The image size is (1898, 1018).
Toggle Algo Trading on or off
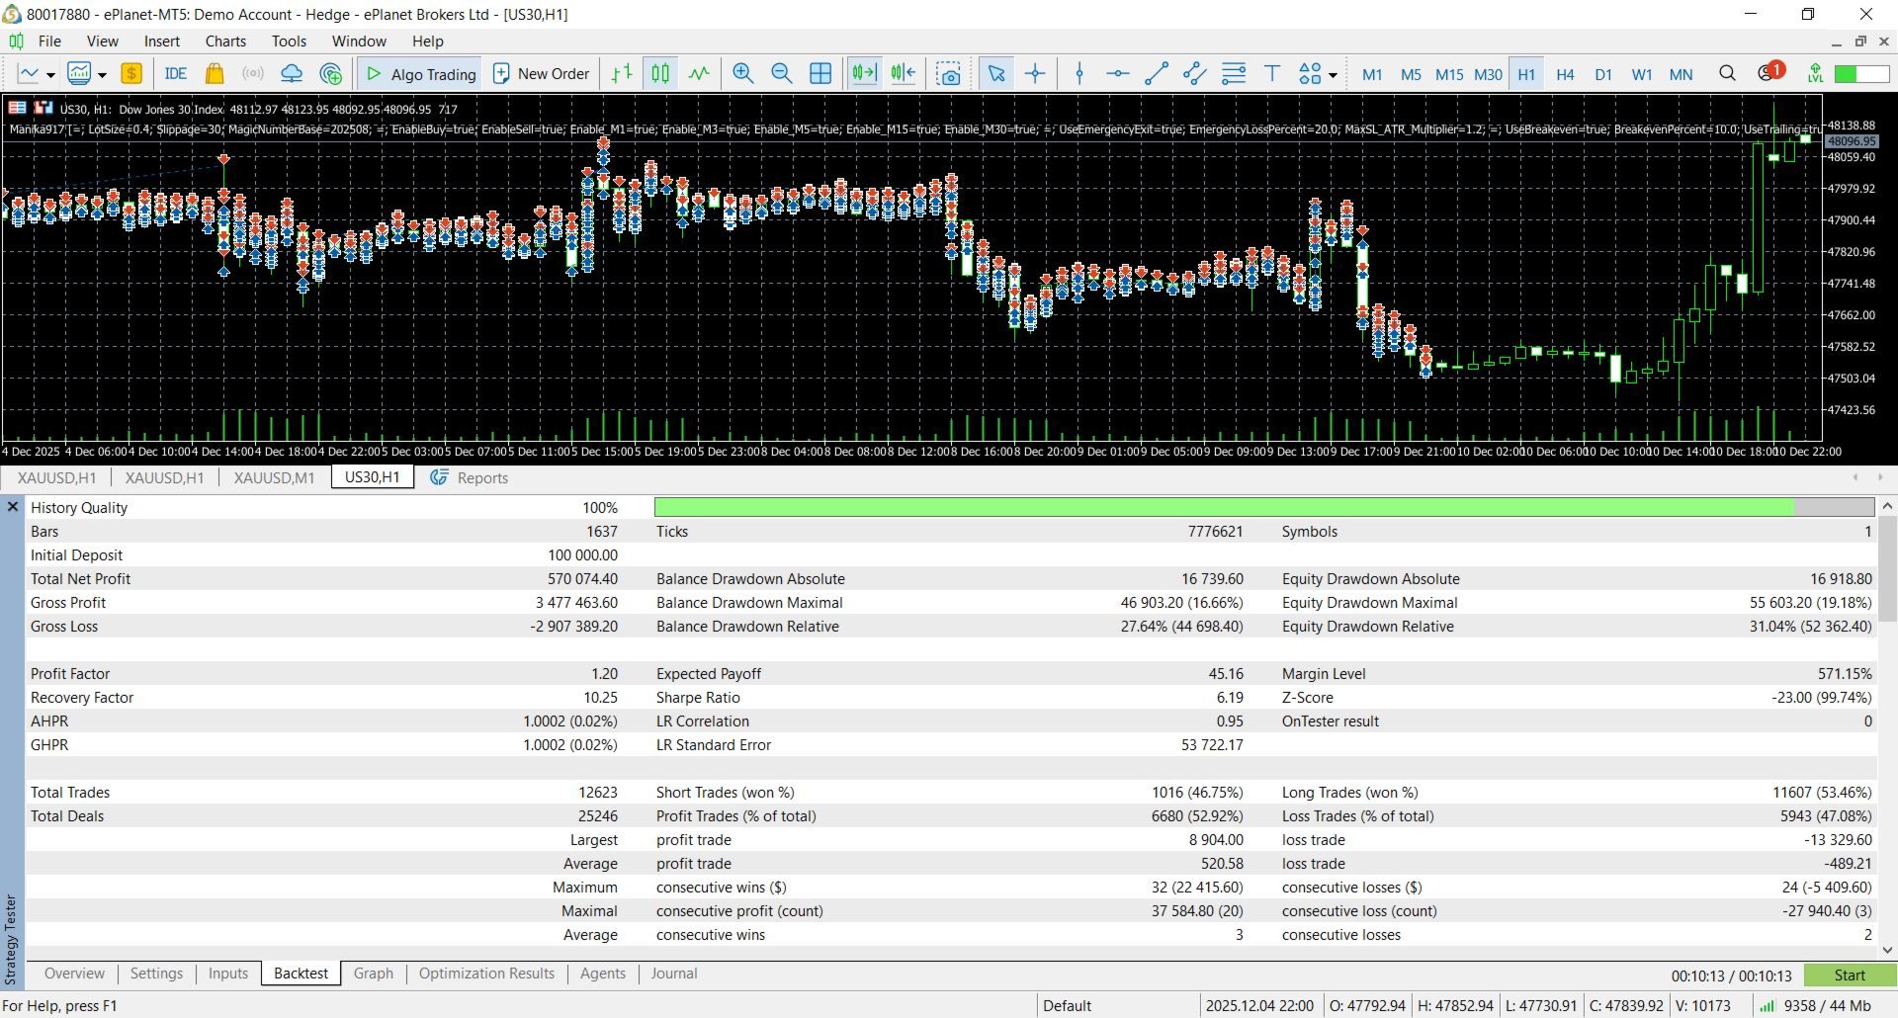pyautogui.click(x=421, y=74)
